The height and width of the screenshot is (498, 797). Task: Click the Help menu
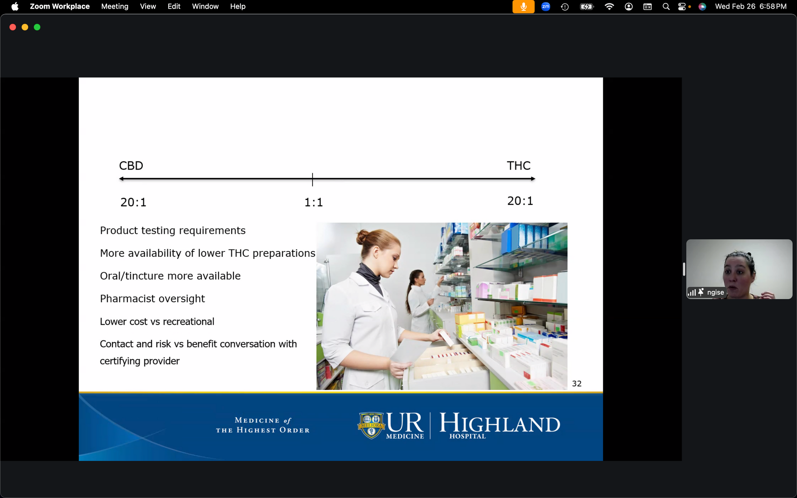click(238, 7)
